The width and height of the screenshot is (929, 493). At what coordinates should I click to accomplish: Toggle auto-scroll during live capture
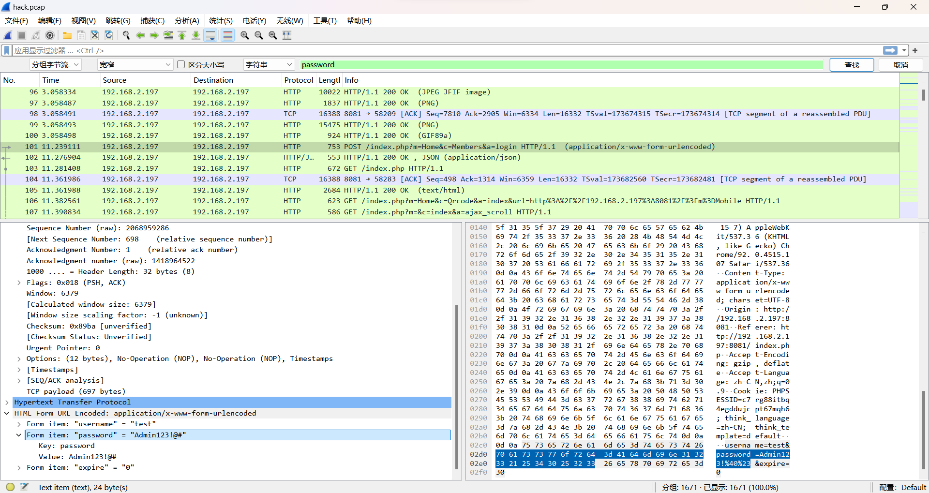pos(210,35)
